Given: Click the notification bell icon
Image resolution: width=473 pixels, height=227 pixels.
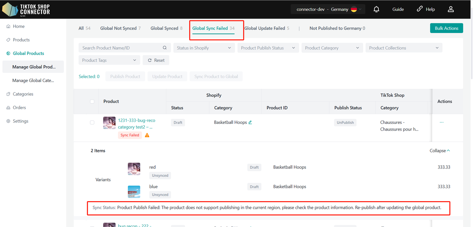Looking at the screenshot, I should [376, 9].
